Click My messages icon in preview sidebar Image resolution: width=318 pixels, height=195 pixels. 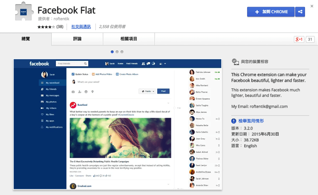coord(42,95)
